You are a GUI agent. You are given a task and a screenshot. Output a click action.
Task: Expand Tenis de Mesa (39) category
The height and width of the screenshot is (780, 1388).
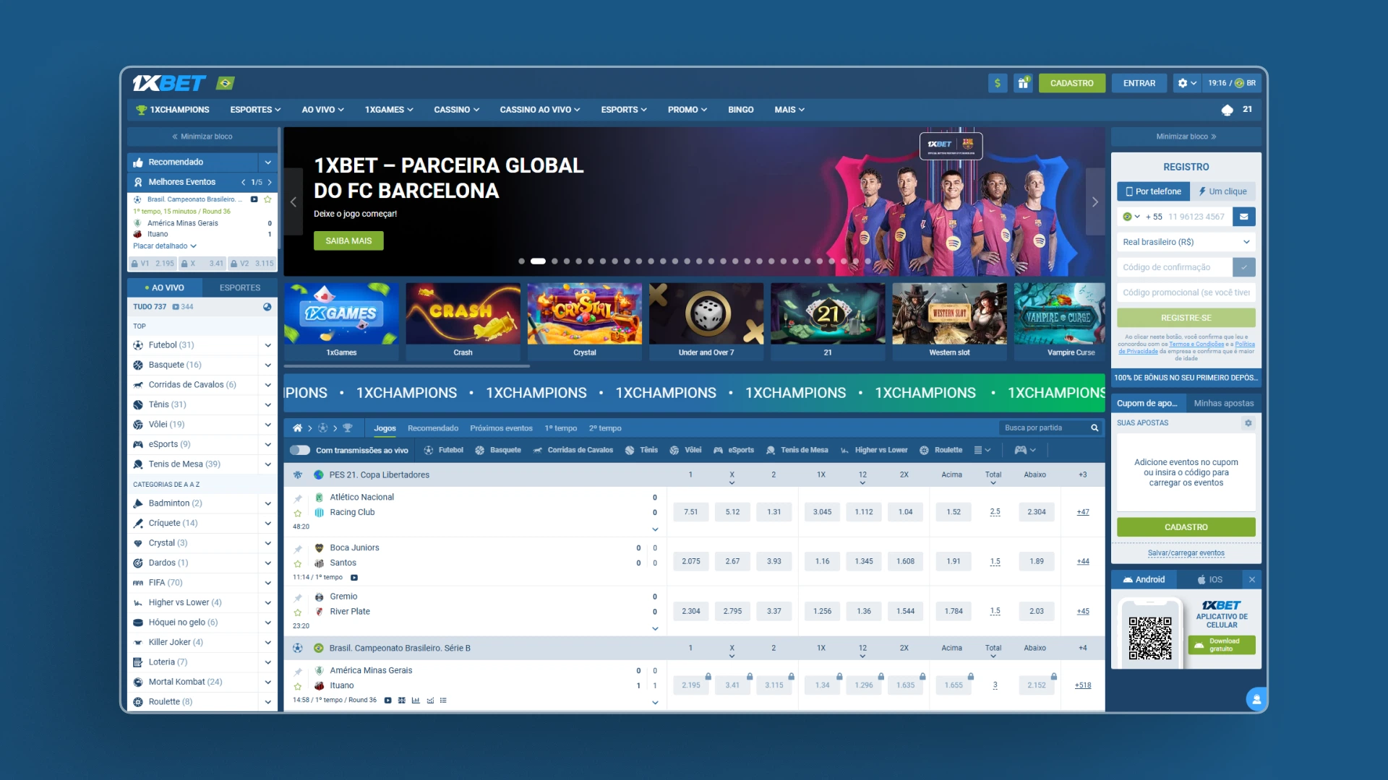tap(267, 464)
